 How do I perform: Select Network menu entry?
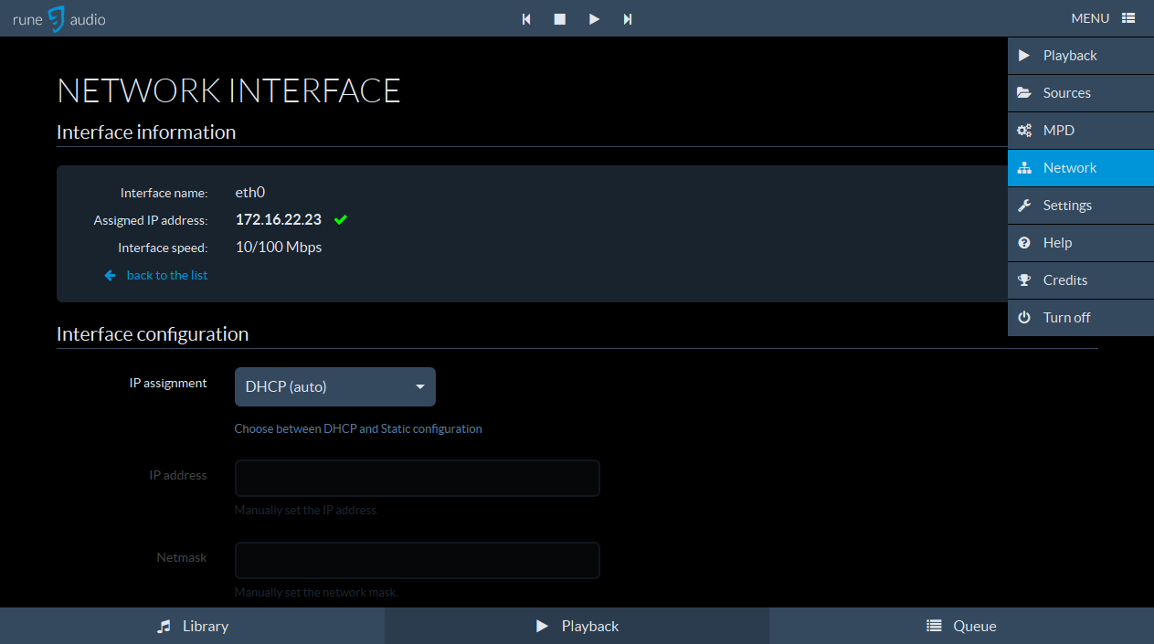(x=1081, y=168)
